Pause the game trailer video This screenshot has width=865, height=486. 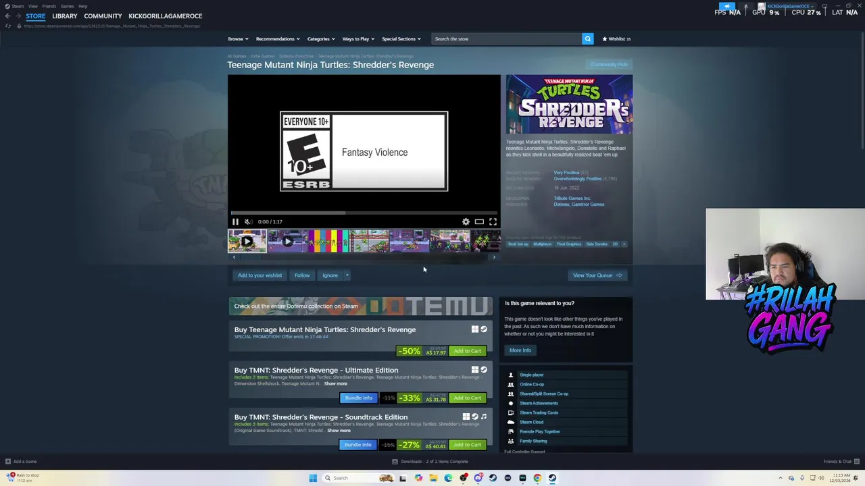[x=235, y=221]
